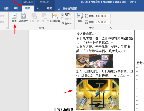Expand the 环绕文字 dropdown arrow
The width and height of the screenshot is (144, 111).
pos(24,24)
